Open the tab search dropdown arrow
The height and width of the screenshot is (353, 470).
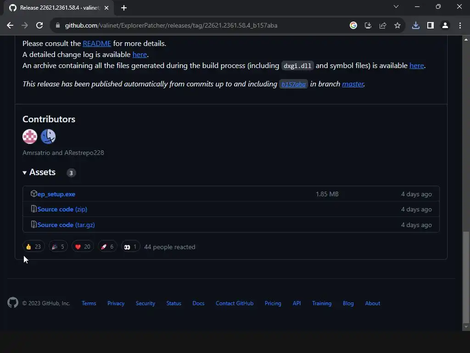396,6
